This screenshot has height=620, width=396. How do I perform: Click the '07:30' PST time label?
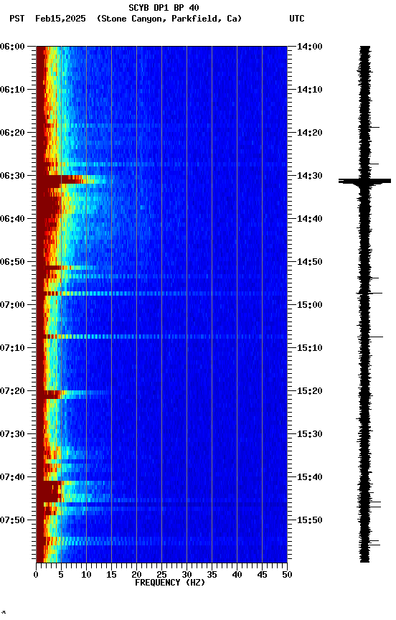pyautogui.click(x=12, y=434)
